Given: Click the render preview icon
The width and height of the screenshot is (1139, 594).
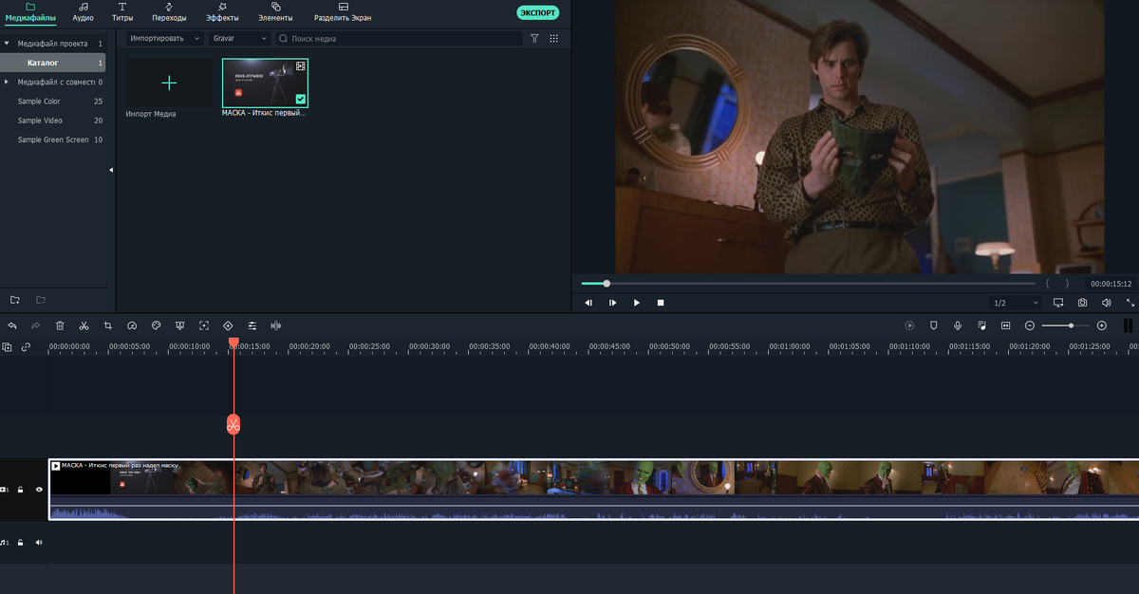Looking at the screenshot, I should (x=909, y=325).
